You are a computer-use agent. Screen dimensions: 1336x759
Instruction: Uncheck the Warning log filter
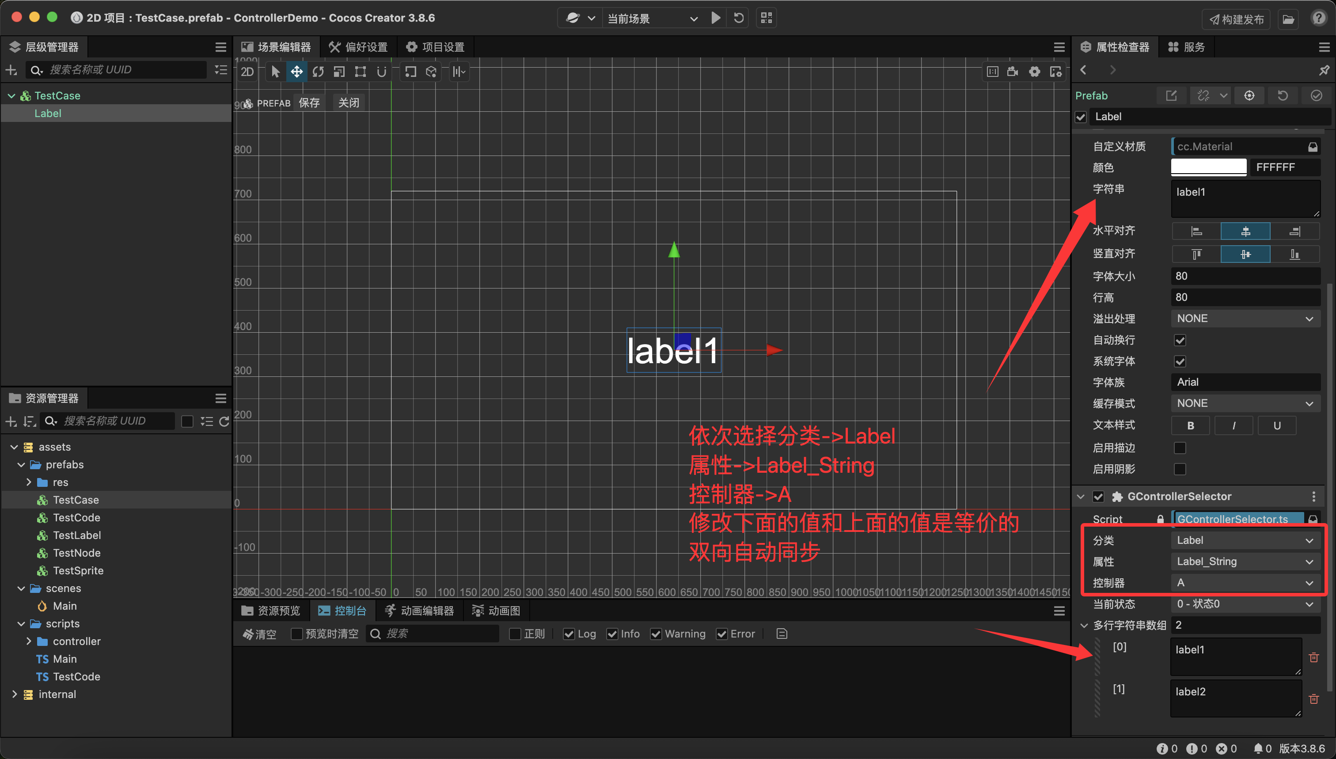coord(656,634)
